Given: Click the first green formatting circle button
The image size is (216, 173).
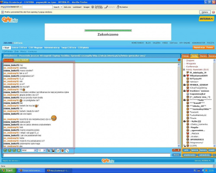Looking at the screenshot, I should (x=5, y=151).
